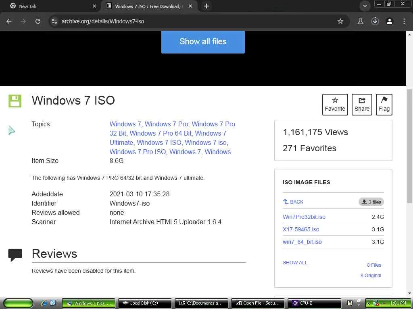The width and height of the screenshot is (413, 309).
Task: Open Chrome three-dot menu
Action: [x=404, y=21]
